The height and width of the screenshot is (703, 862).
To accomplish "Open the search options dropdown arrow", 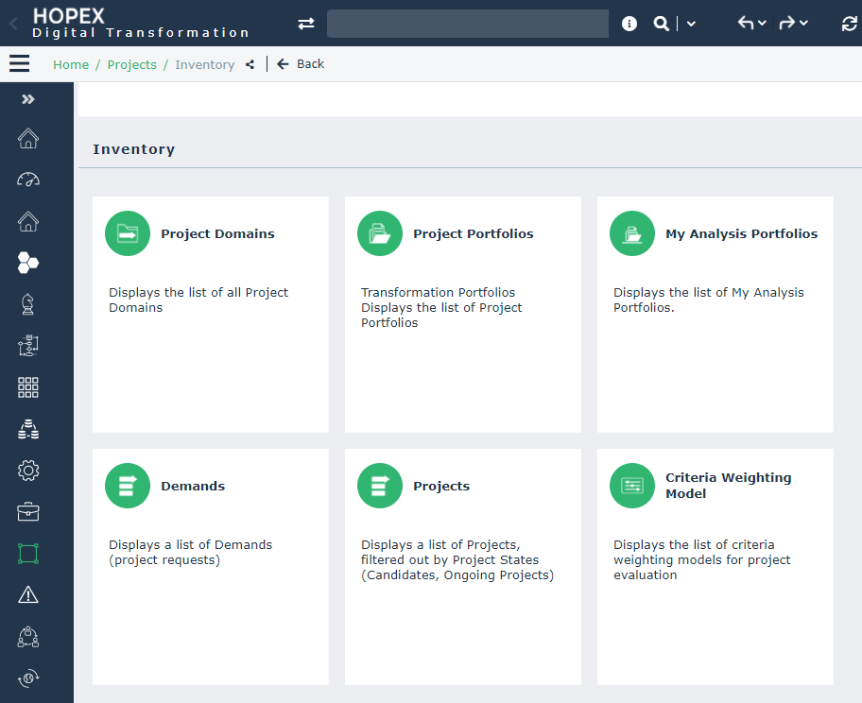I will (x=691, y=24).
